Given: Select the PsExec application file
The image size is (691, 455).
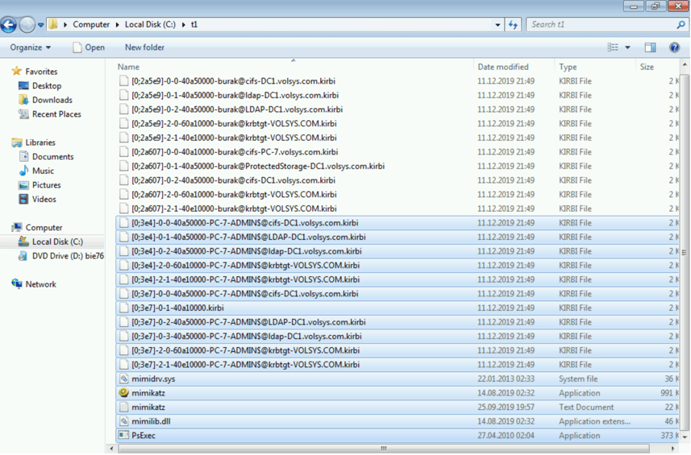Looking at the screenshot, I should 144,436.
